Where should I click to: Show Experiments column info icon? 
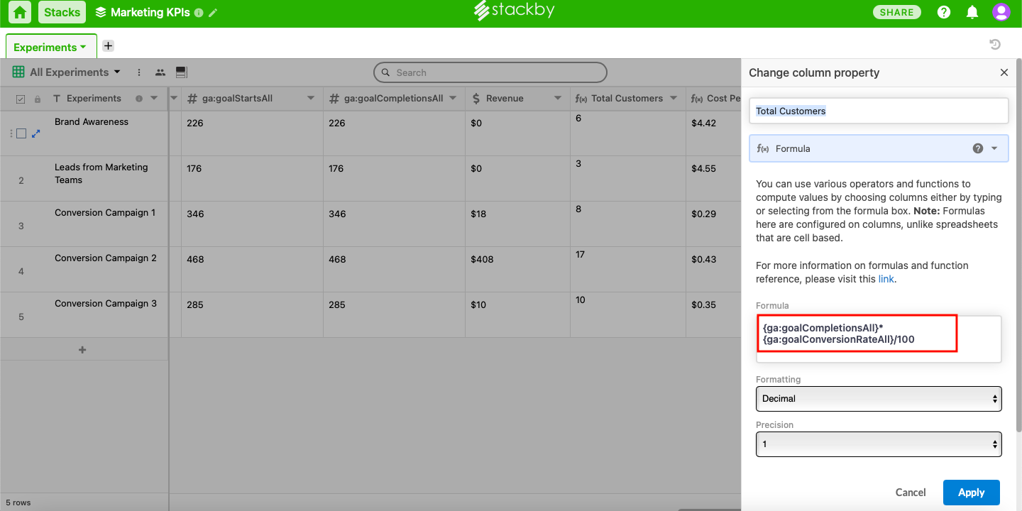pos(139,99)
